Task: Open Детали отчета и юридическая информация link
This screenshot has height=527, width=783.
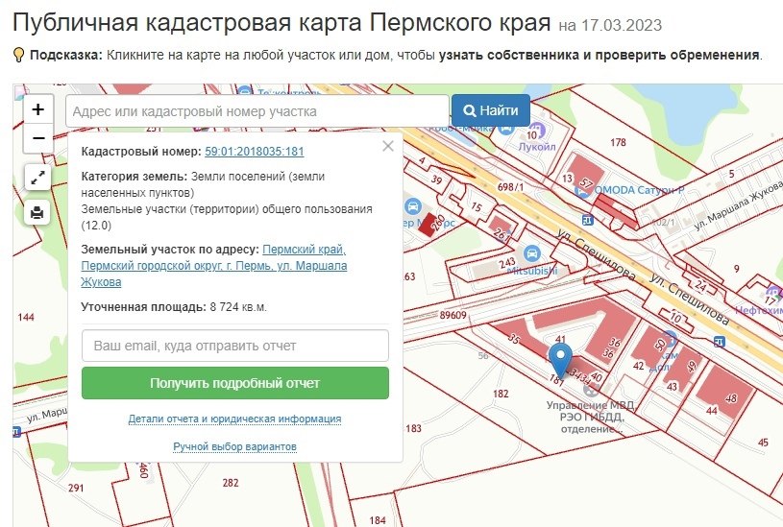Action: pos(234,419)
